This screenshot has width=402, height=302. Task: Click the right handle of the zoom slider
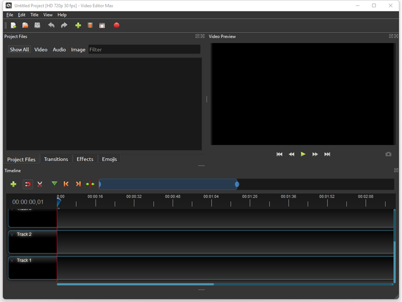237,184
